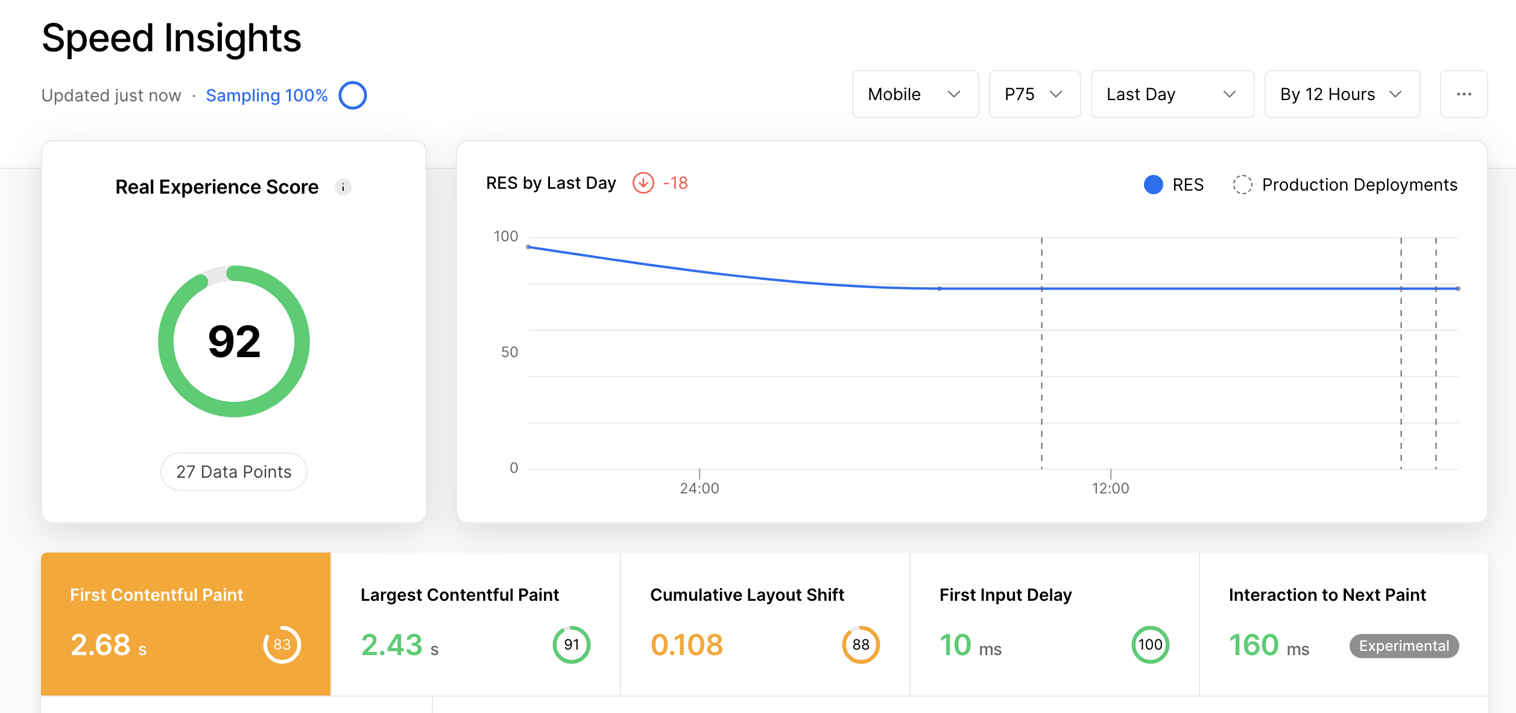Click the green 92 score gauge

point(233,341)
